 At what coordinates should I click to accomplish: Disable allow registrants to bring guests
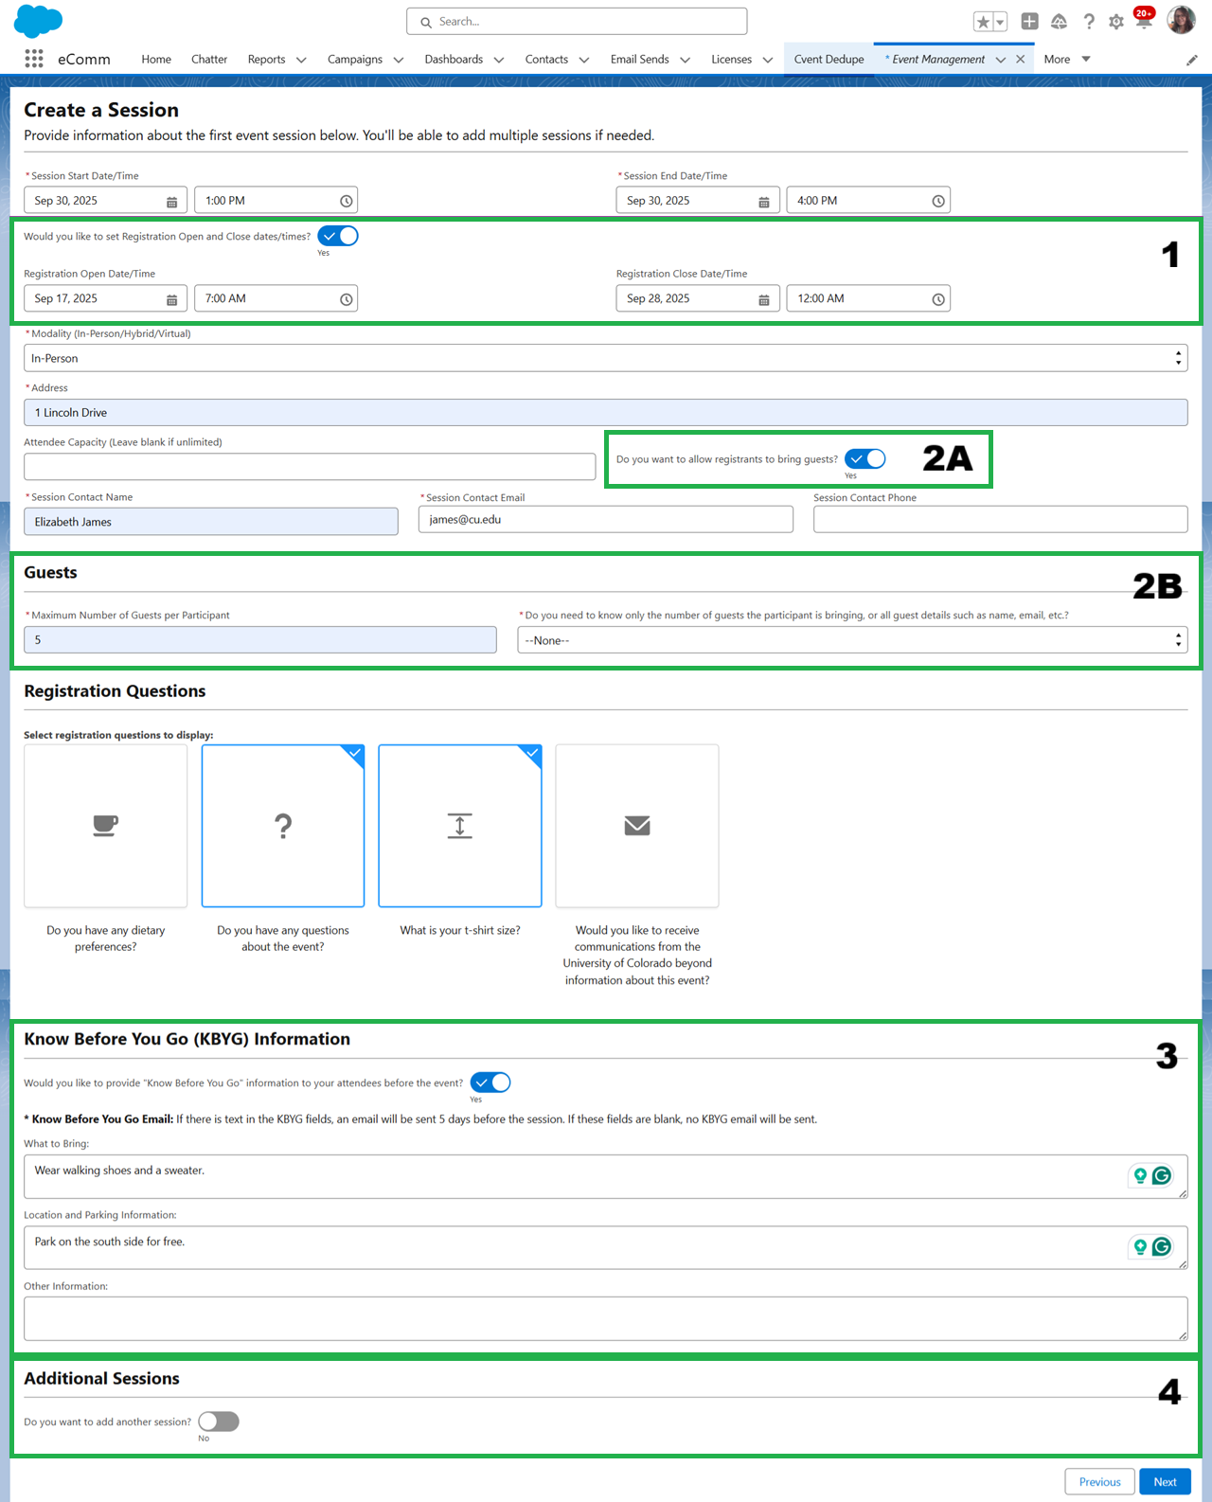pos(864,459)
